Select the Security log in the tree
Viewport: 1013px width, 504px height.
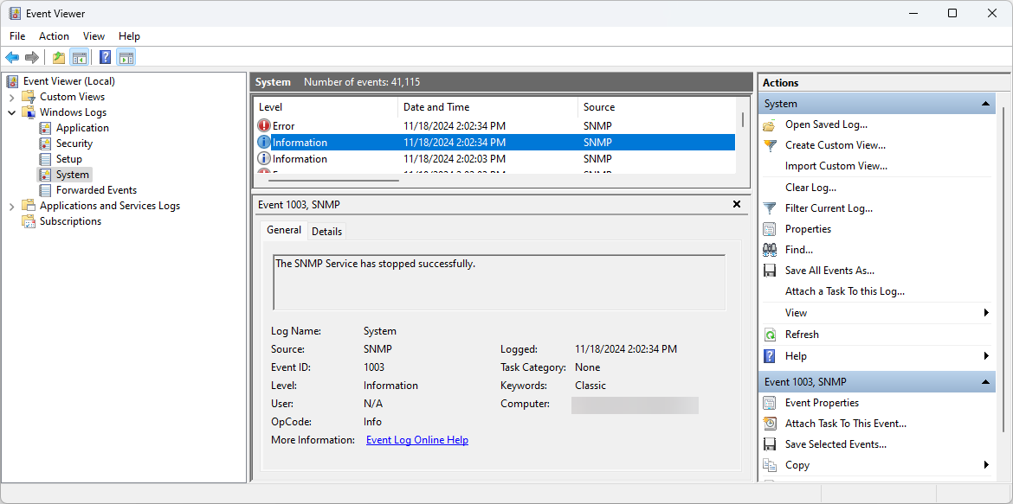coord(74,143)
